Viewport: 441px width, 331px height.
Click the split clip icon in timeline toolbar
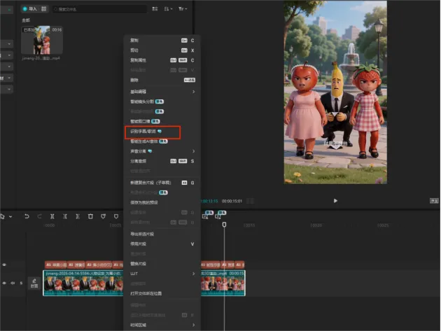pos(52,216)
